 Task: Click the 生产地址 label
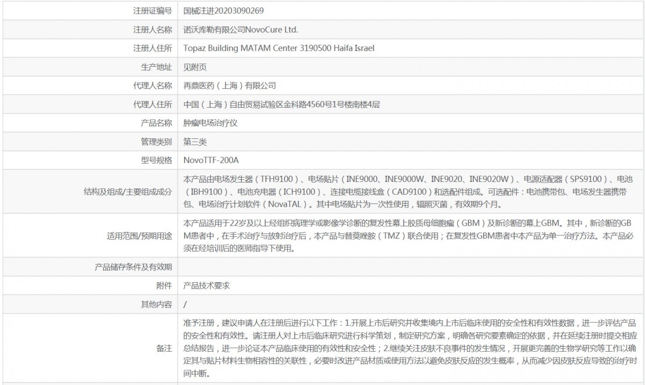[156, 67]
